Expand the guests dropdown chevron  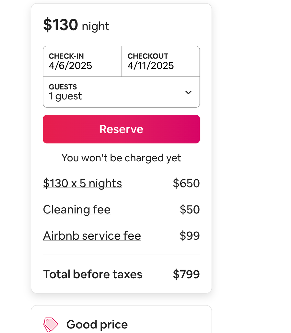tap(188, 92)
